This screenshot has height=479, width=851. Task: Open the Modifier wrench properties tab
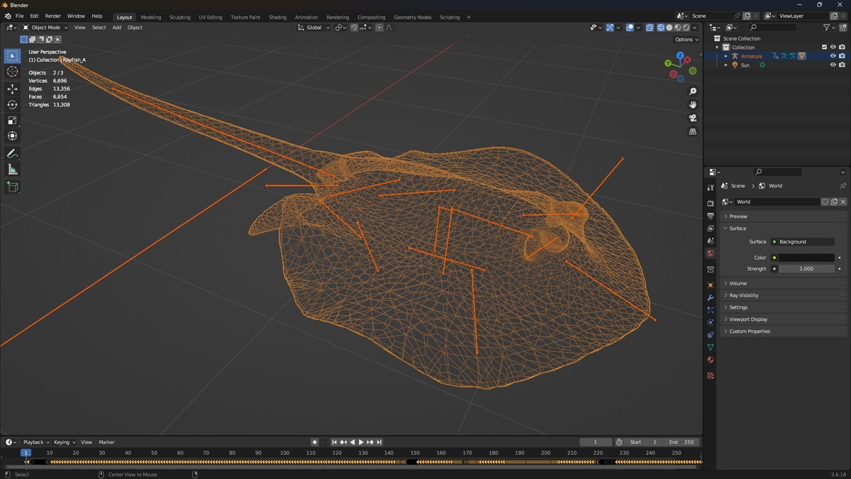(x=711, y=297)
